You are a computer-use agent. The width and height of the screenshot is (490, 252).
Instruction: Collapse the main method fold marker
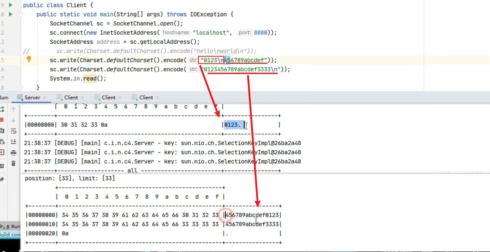(x=21, y=15)
